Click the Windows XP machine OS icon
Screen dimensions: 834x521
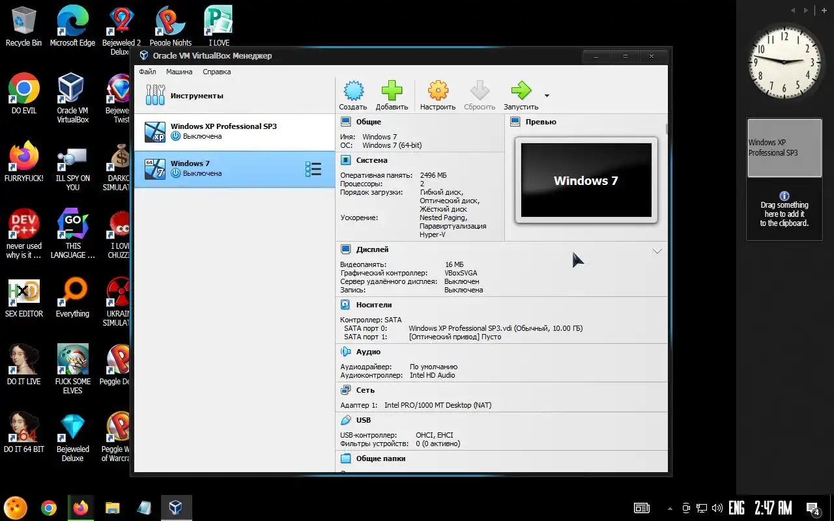coord(155,132)
